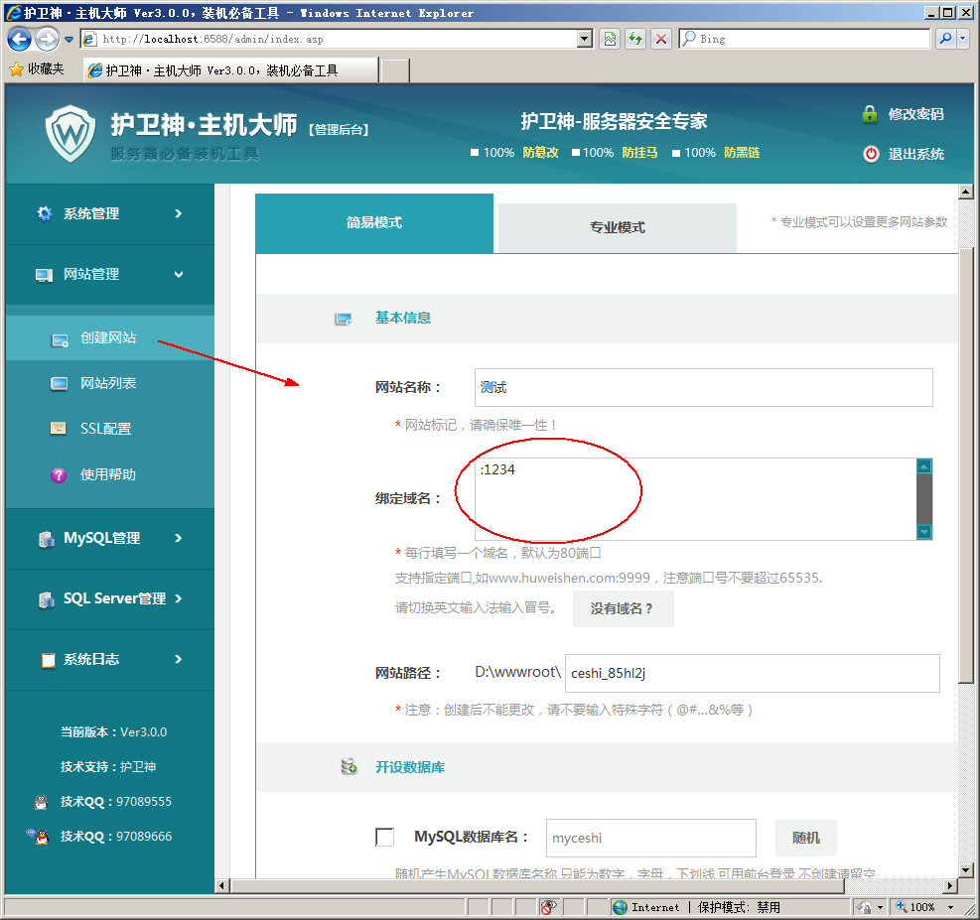The width and height of the screenshot is (980, 920).
Task: Open 网站列表 in the sidebar
Action: tap(108, 383)
